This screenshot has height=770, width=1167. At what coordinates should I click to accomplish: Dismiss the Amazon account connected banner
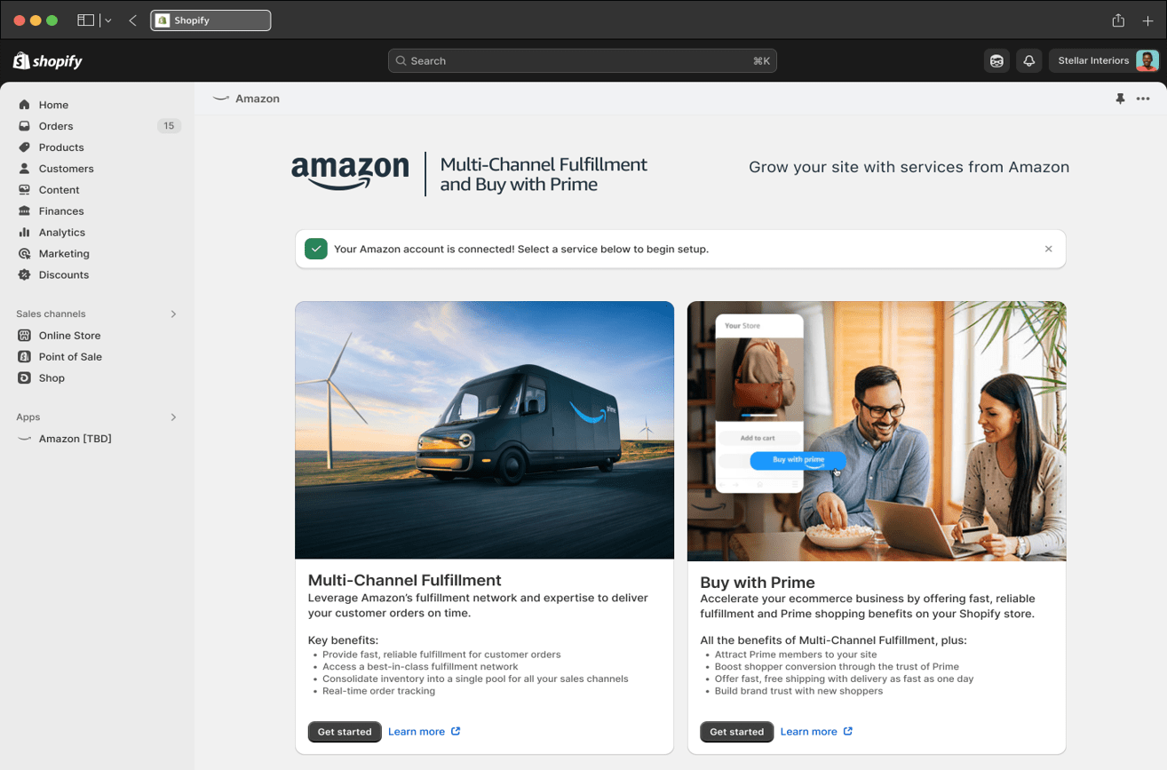tap(1048, 250)
